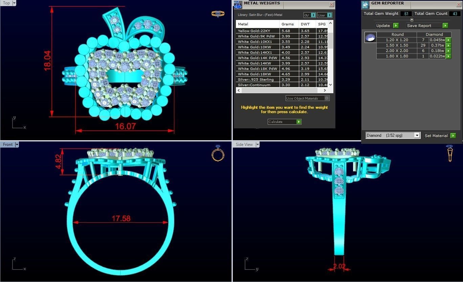The width and height of the screenshot is (463, 282).
Task: Click the green arrow for the 1.50 X 1.50 row
Action: click(448, 45)
